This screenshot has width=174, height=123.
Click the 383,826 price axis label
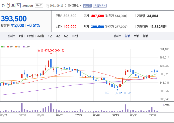click(164, 74)
